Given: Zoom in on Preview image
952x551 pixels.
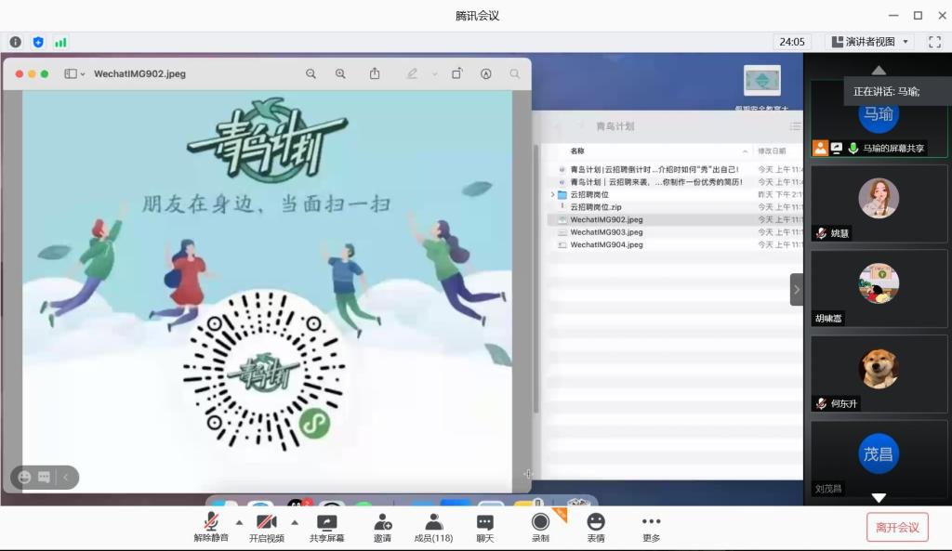Looking at the screenshot, I should pyautogui.click(x=340, y=73).
